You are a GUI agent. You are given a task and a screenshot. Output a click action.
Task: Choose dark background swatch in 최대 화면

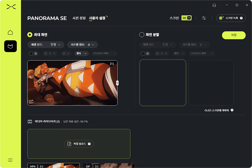(x=31, y=54)
